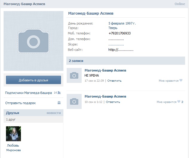Open friend Любовь Миронова's photo thumbnail
The height and width of the screenshot is (158, 189).
[13, 134]
